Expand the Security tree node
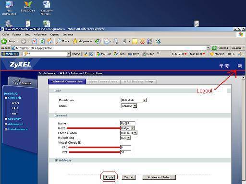 point(6,119)
